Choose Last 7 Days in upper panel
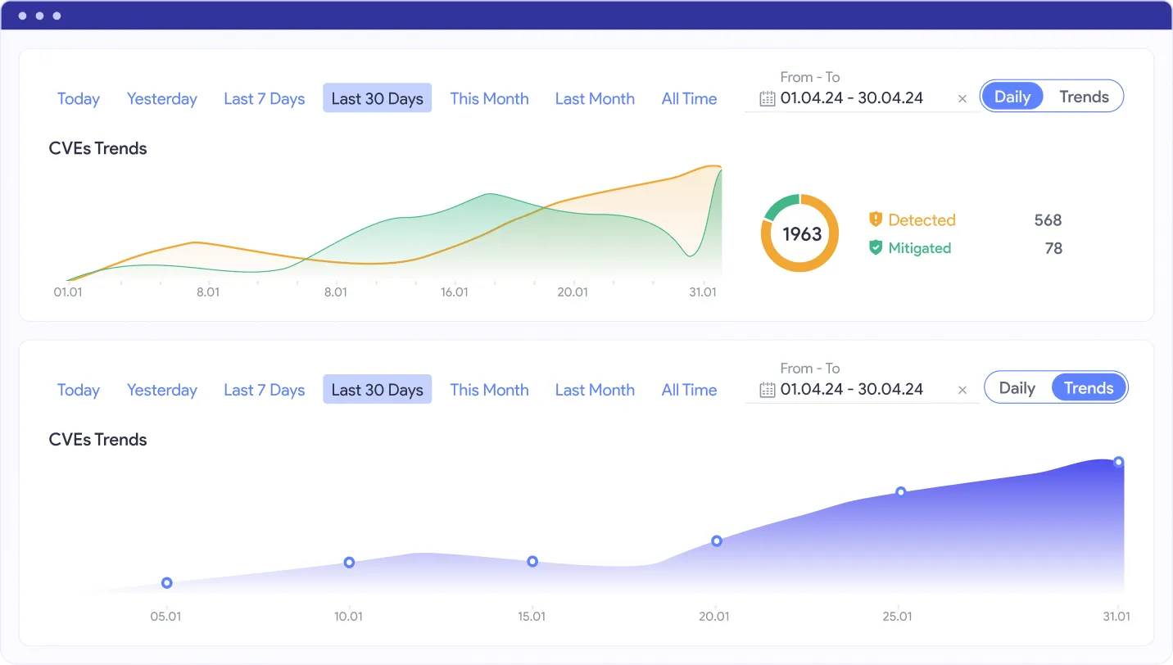The height and width of the screenshot is (665, 1173). [x=265, y=99]
